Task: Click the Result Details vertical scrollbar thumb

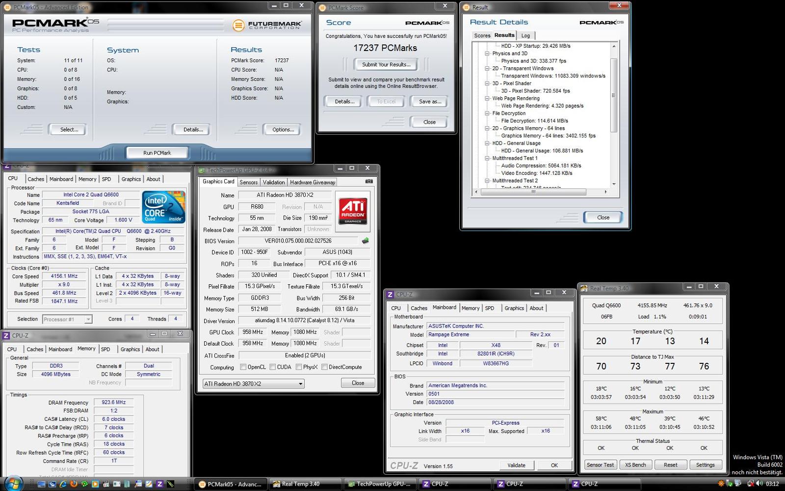Action: tap(613, 95)
